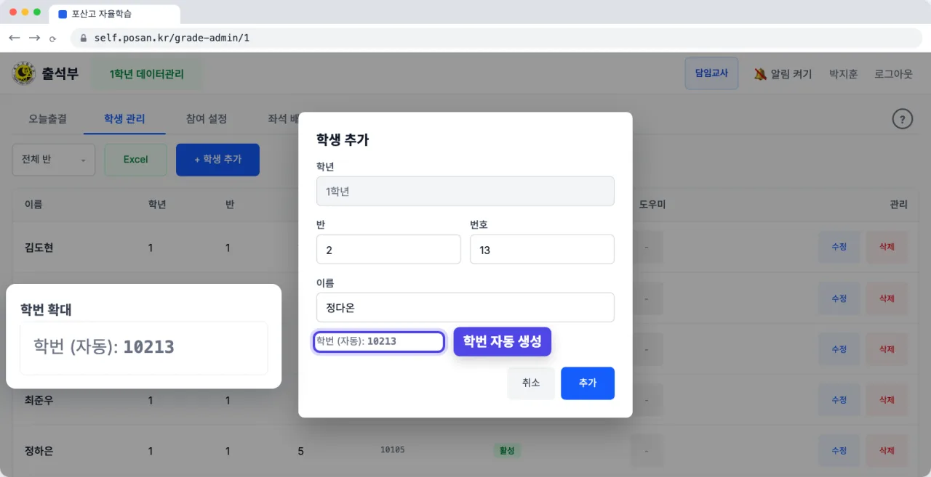This screenshot has width=931, height=477.
Task: Cancel the dialog with 취소
Action: 531,383
